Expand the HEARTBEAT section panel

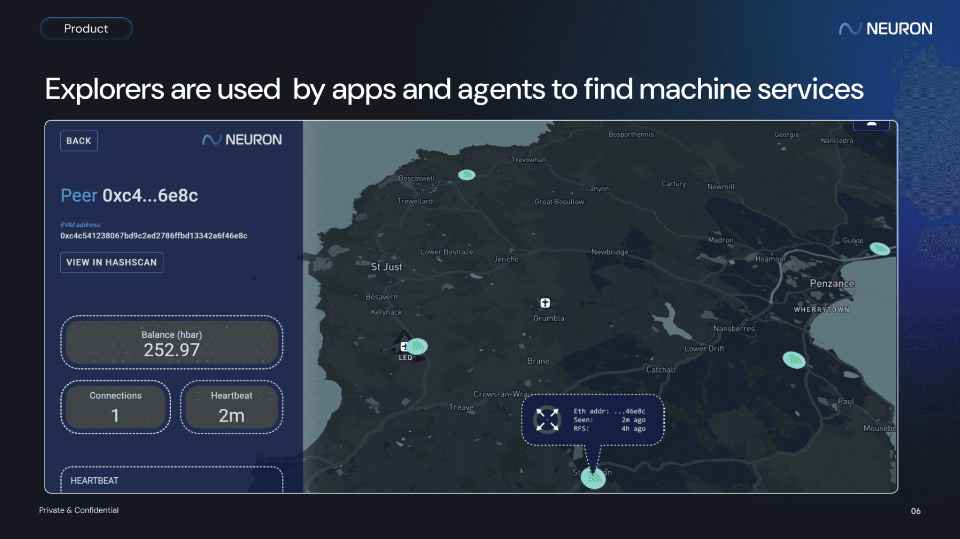pyautogui.click(x=172, y=480)
